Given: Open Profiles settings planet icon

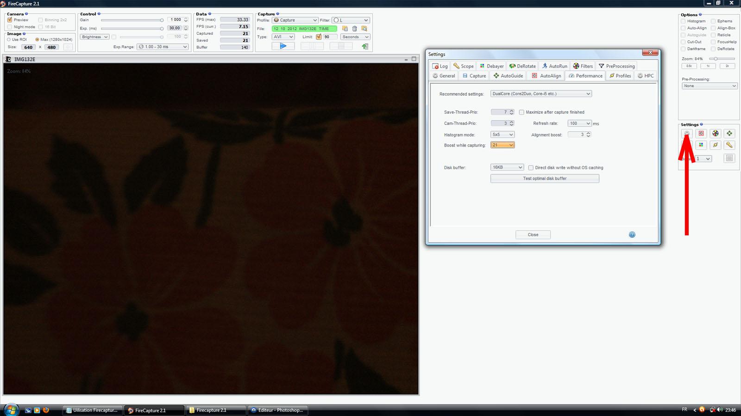Looking at the screenshot, I should pyautogui.click(x=716, y=145).
